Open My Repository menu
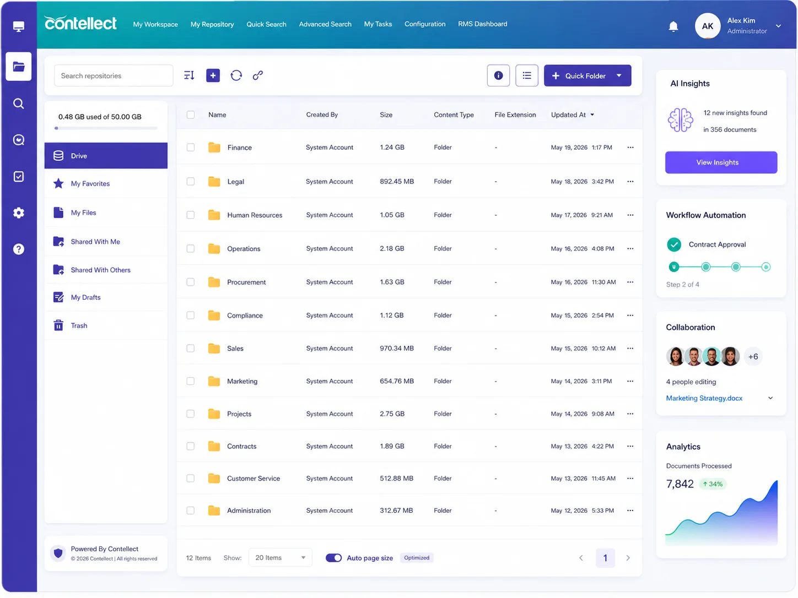Image resolution: width=798 pixels, height=598 pixels. (212, 24)
